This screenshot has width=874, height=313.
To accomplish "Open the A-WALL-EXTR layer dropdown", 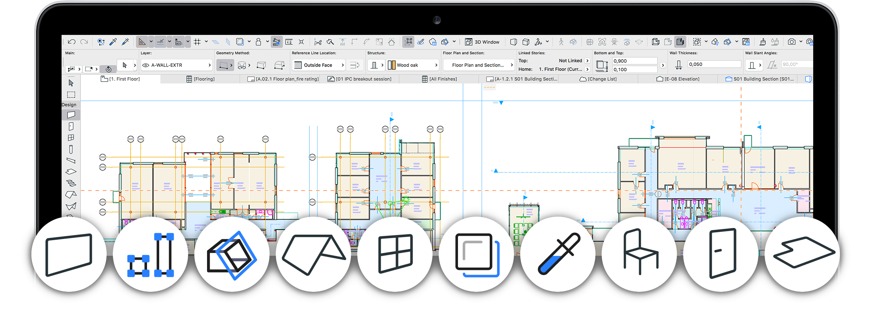I will click(177, 65).
